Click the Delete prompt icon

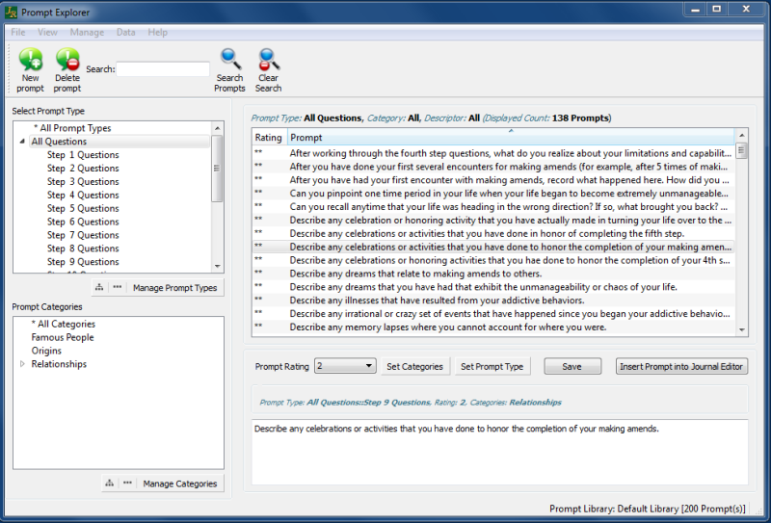67,62
